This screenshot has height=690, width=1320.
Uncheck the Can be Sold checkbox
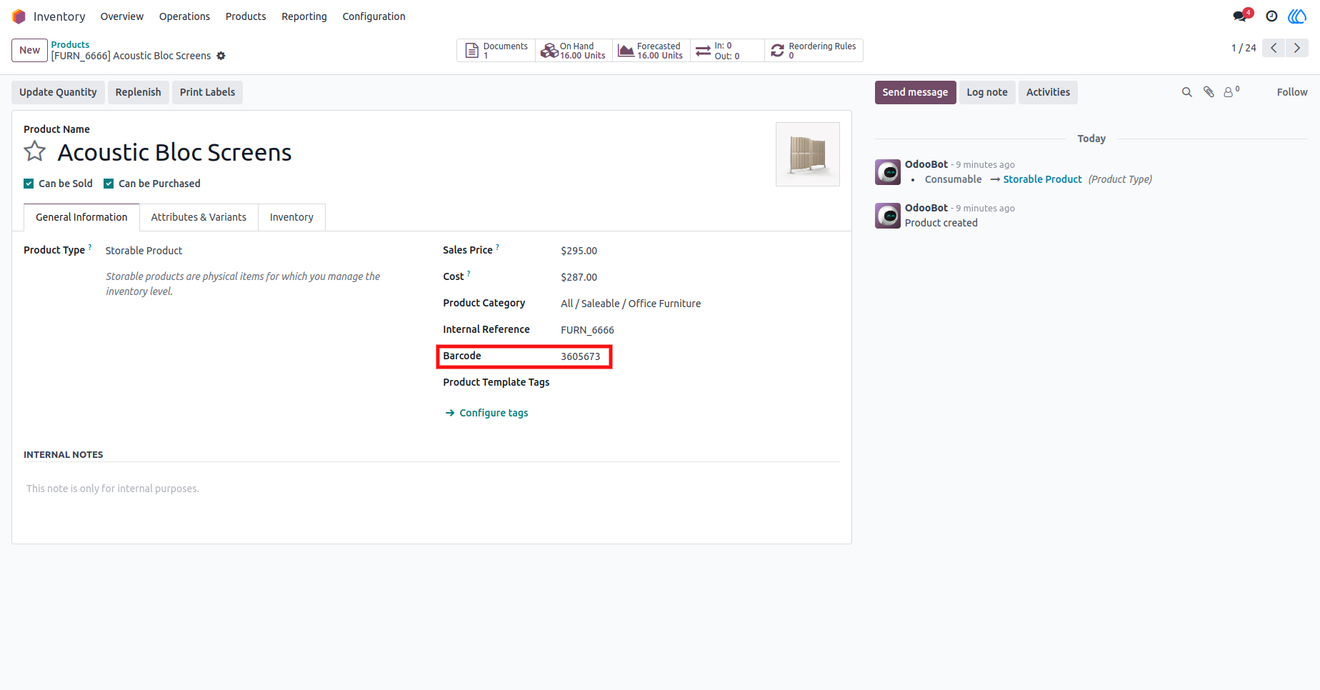(x=29, y=184)
